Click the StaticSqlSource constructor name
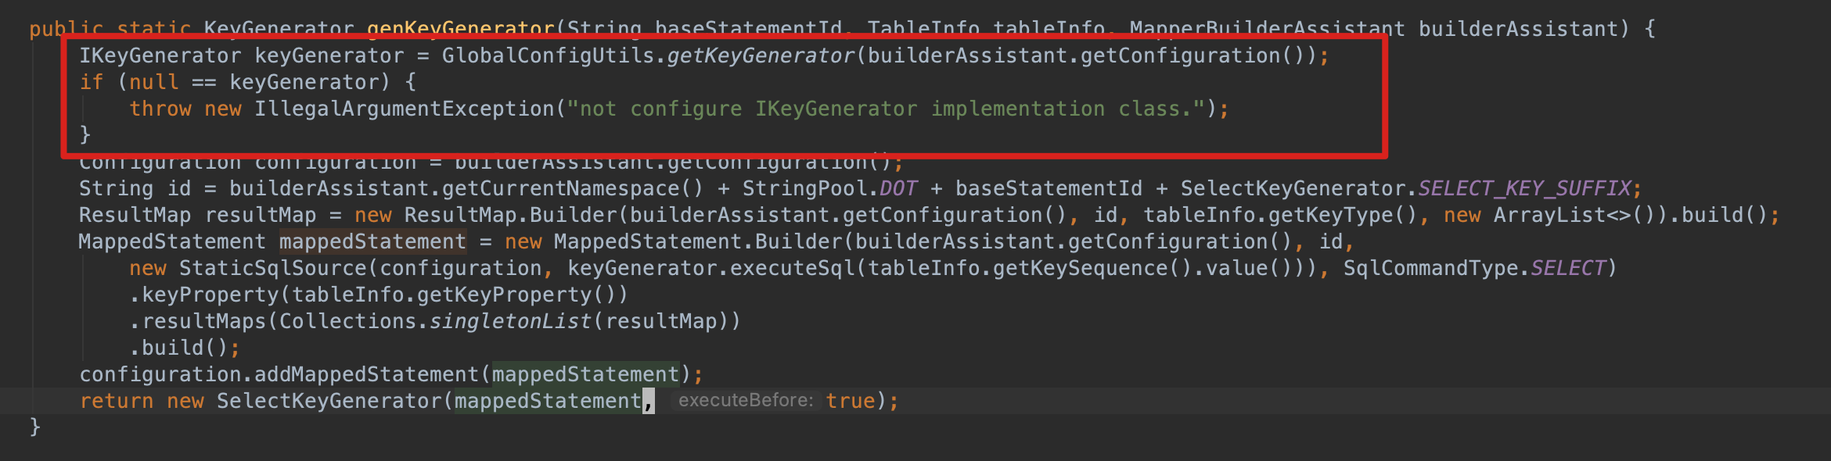The height and width of the screenshot is (461, 1831). click(273, 269)
